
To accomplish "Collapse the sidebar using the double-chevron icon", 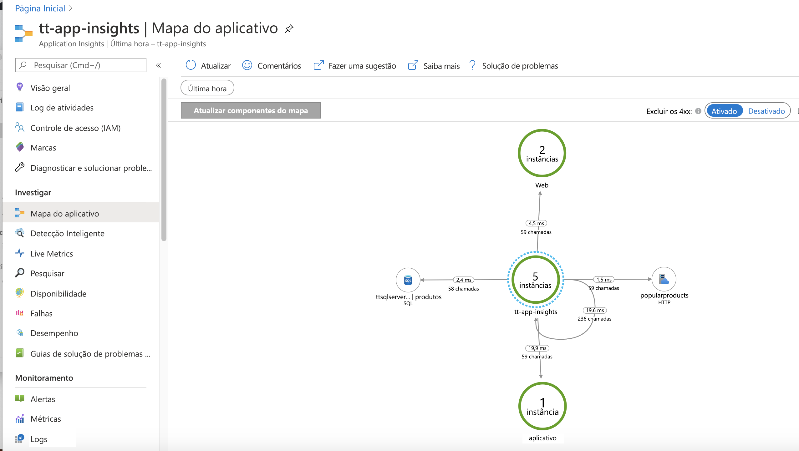I will click(x=158, y=65).
